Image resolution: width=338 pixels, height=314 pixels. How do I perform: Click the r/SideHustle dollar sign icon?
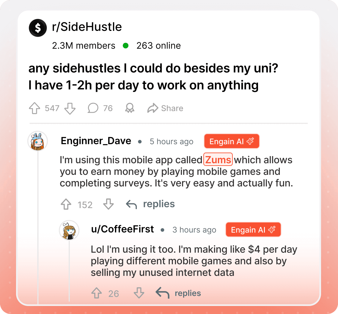(38, 28)
